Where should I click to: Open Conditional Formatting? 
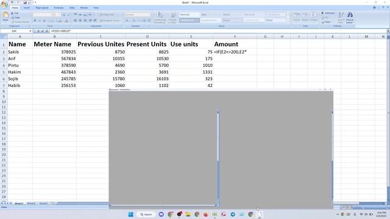point(160,18)
